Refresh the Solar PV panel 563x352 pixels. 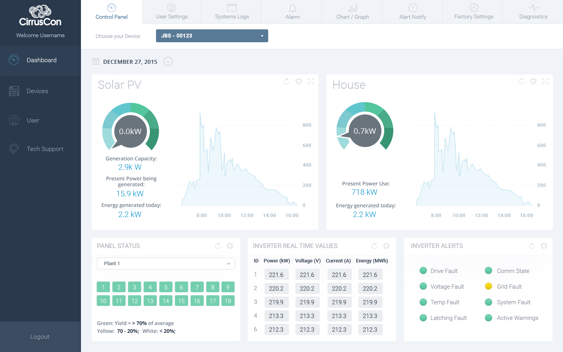coord(287,81)
